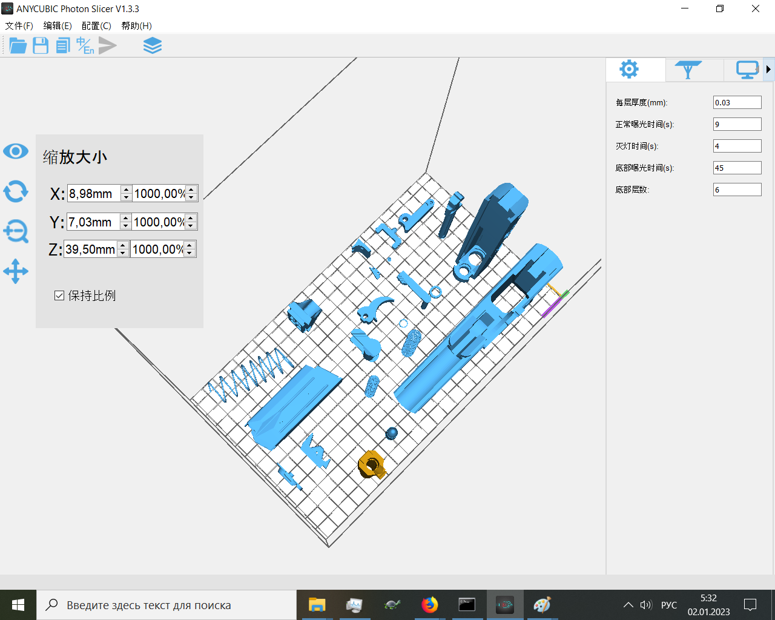This screenshot has width=775, height=620.
Task: Click the X size field showing 8,98mm
Action: tap(93, 194)
